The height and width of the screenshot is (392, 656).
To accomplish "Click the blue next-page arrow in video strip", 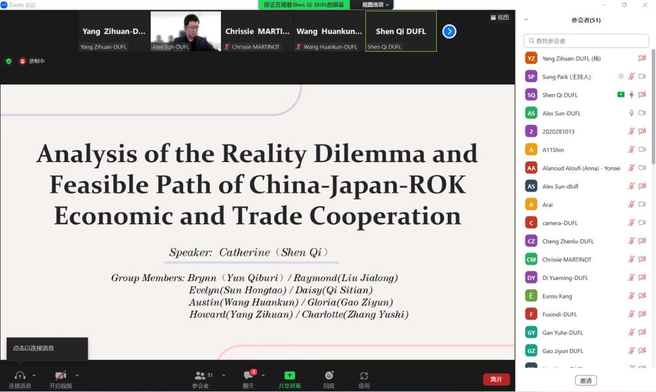I will pyautogui.click(x=449, y=31).
